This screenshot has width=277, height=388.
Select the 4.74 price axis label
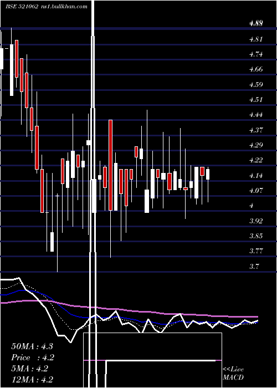[256, 54]
